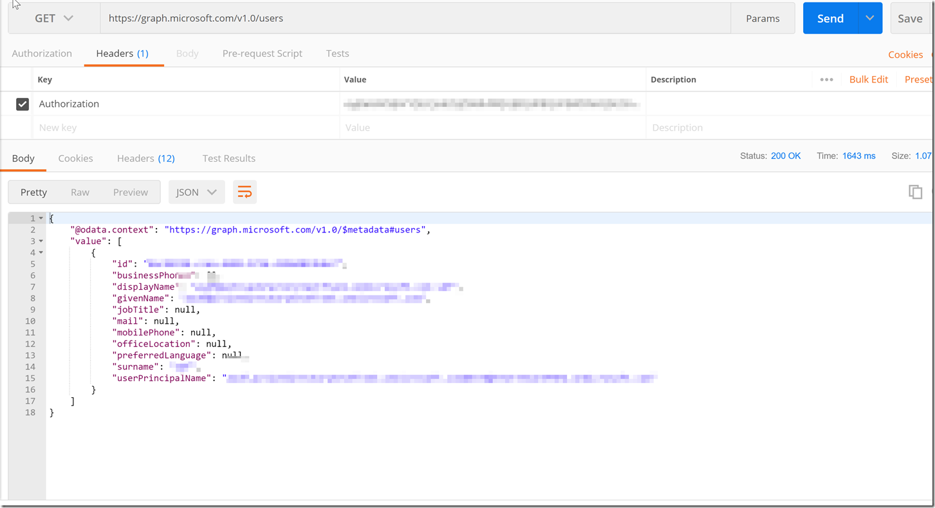Click the $metadata#users URL value
935x508 pixels.
coord(295,230)
